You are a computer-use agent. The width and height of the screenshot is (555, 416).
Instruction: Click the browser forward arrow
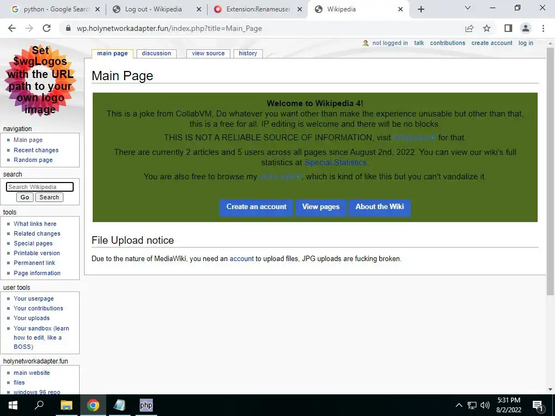point(29,28)
